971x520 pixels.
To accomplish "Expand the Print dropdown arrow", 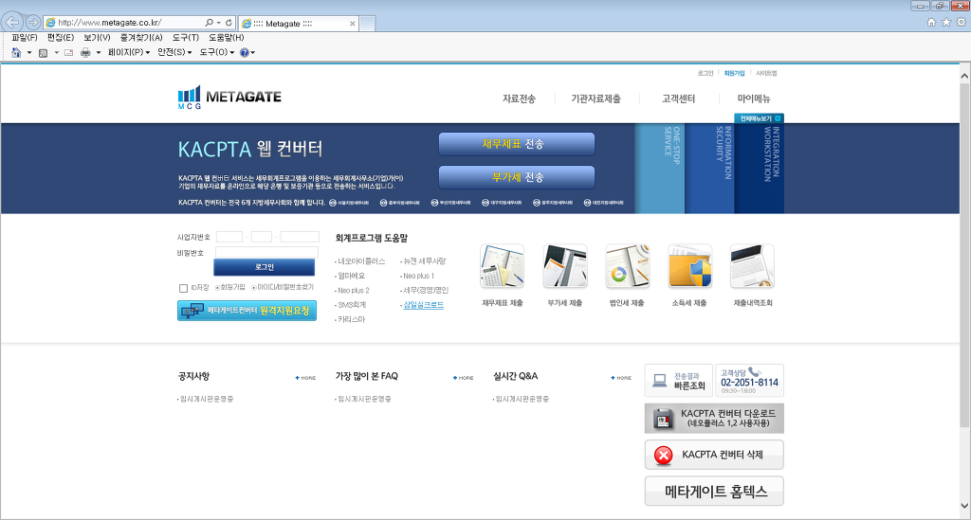I will coord(99,52).
